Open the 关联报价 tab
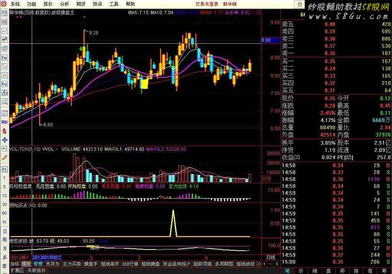 (x=36, y=271)
